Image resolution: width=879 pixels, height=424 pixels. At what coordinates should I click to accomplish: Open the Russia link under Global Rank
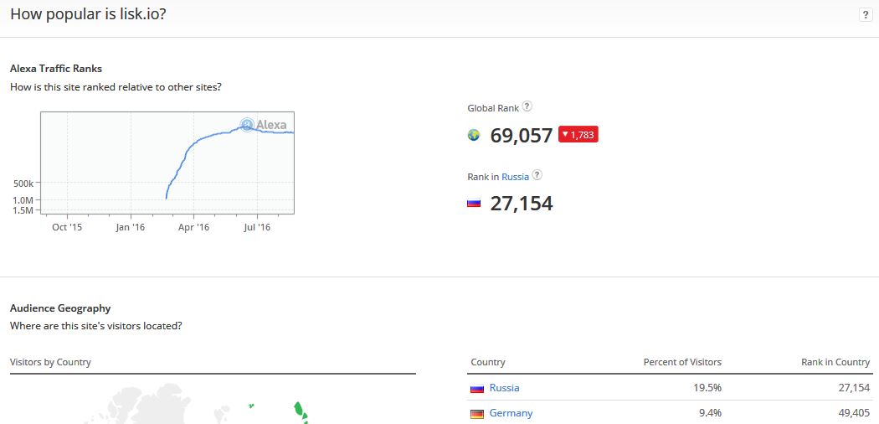pos(515,177)
